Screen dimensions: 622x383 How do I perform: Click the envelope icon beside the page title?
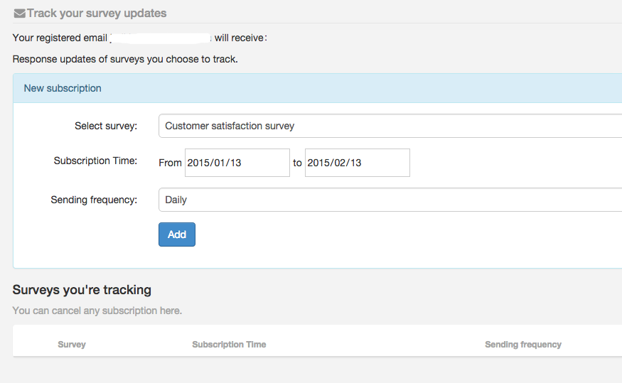click(x=19, y=14)
